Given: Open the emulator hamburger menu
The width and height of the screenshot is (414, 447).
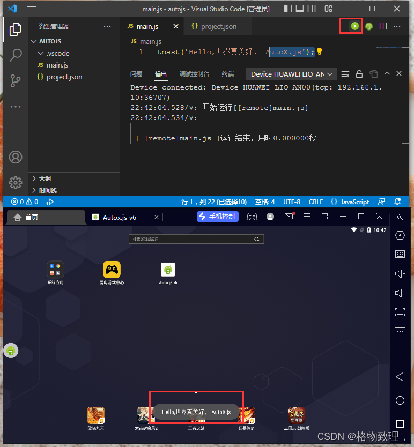Looking at the screenshot, I should (x=307, y=217).
